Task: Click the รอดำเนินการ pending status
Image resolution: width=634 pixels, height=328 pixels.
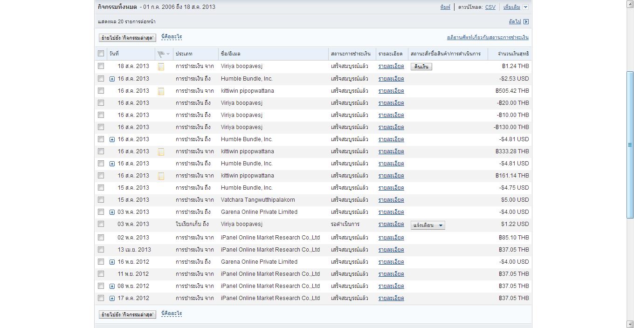Action: [x=345, y=224]
